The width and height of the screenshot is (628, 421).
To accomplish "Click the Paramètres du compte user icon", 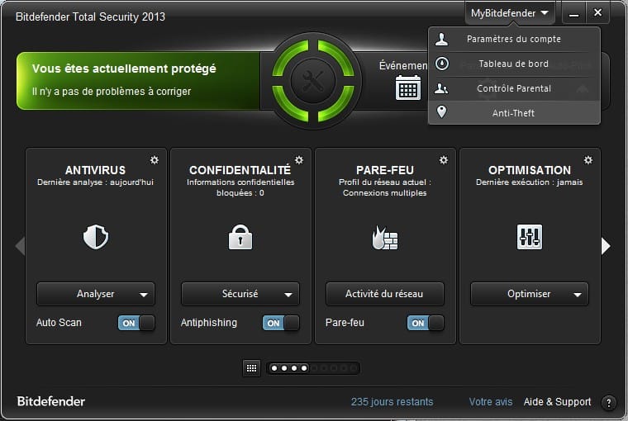I will tap(442, 39).
